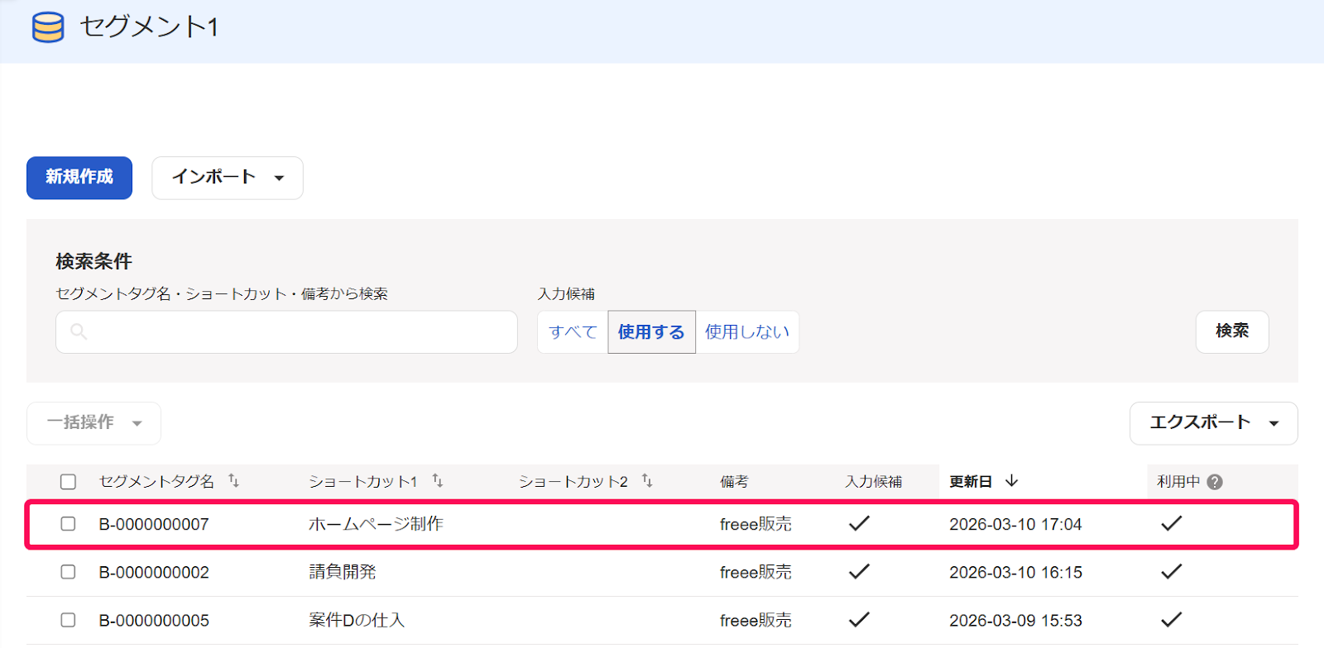1324x648 pixels.
Task: Open the 一括操作 dropdown
Action: point(94,423)
